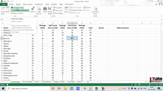Toggle Use Relative References
This screenshot has width=163, height=91.
20,10
